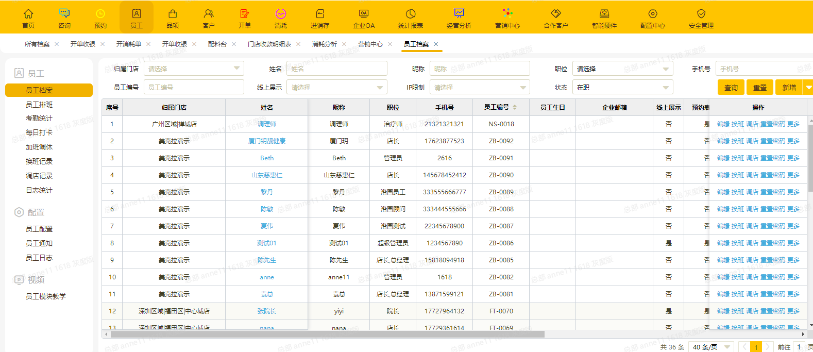Open 换班记录 in the sidebar

coord(39,161)
